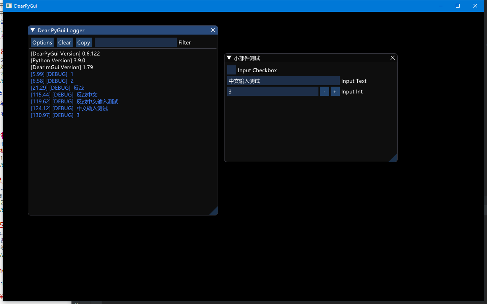Click the Input Text field containing 中文输入测试
Image resolution: width=487 pixels, height=304 pixels.
tap(283, 81)
